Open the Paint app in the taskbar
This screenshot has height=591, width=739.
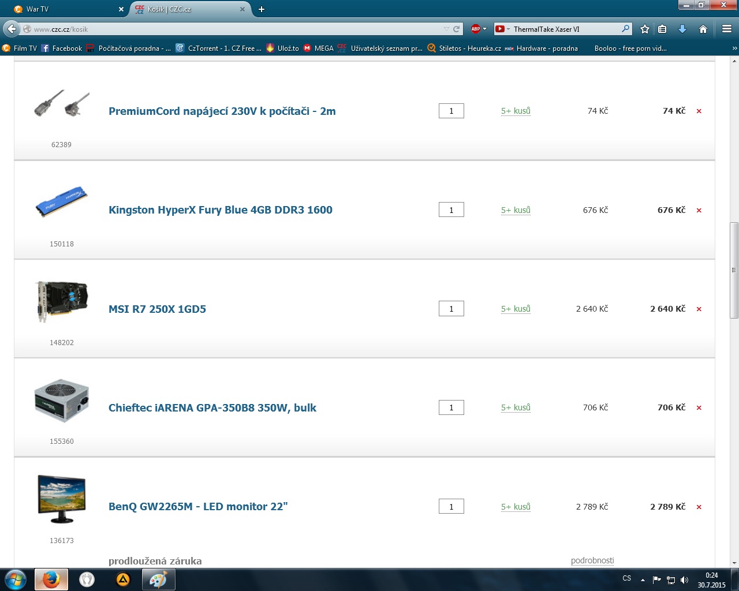[158, 579]
